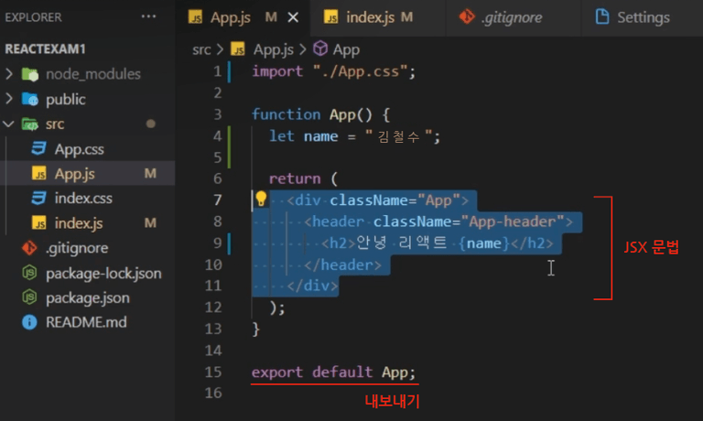Click the closing </header> tag
Viewport: 703px width, 421px height.
(343, 265)
